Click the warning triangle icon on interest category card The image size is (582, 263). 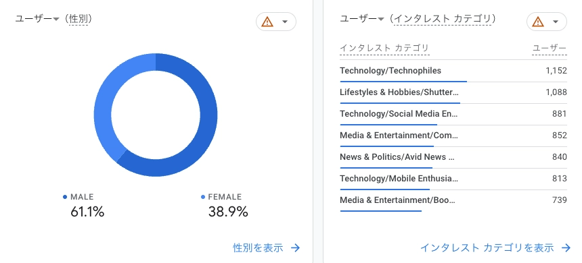tap(538, 22)
